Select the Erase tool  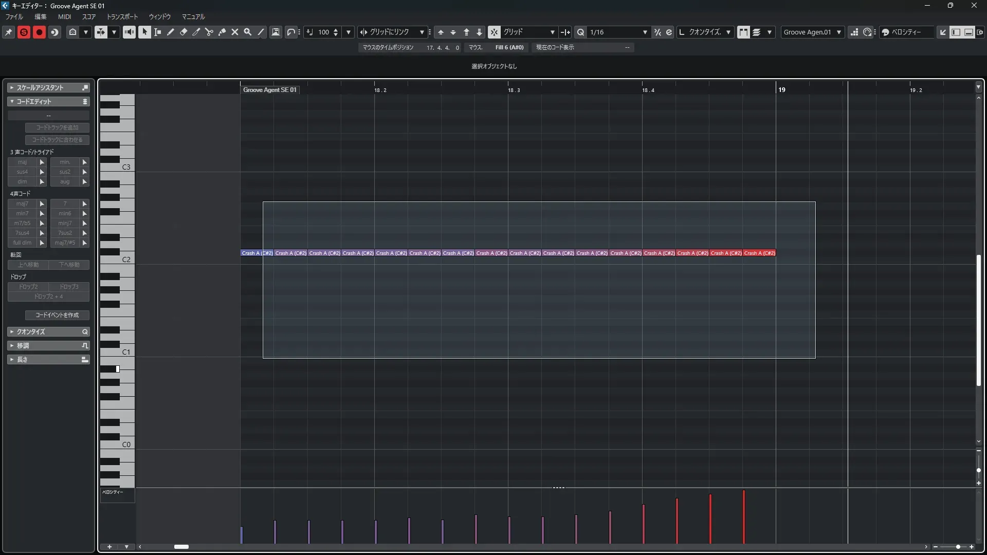(x=183, y=32)
